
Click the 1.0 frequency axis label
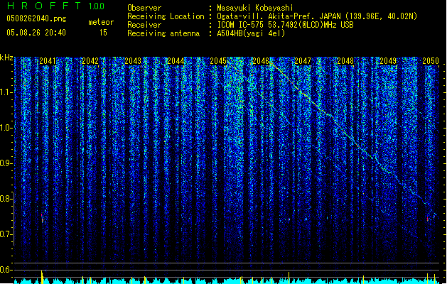pyautogui.click(x=6, y=128)
